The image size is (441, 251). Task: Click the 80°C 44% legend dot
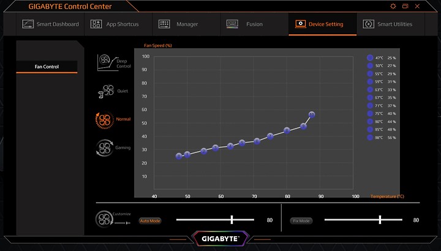click(370, 121)
